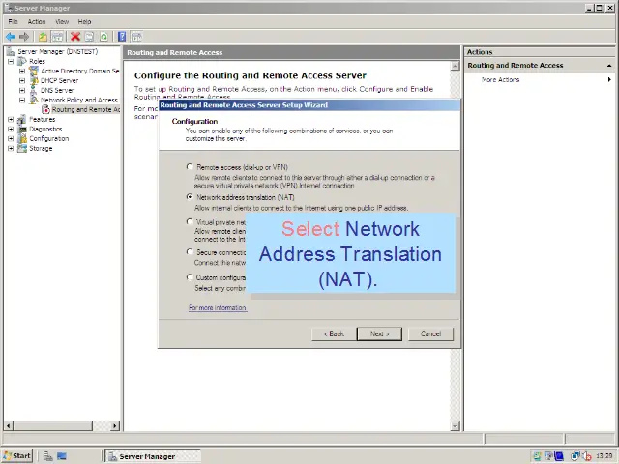The width and height of the screenshot is (619, 464).
Task: Cancel the setup wizard
Action: point(430,333)
